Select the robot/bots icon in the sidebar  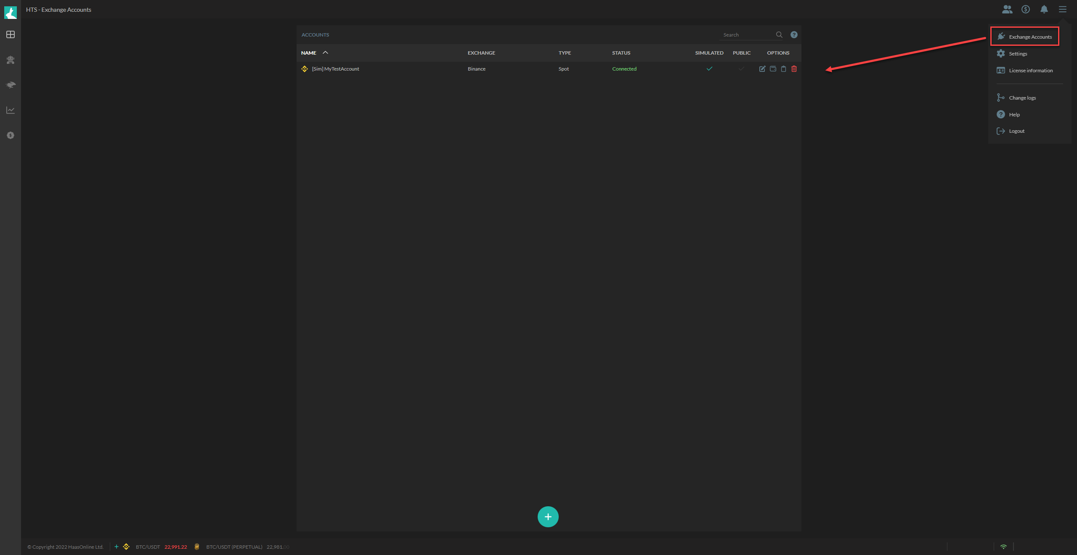10,60
